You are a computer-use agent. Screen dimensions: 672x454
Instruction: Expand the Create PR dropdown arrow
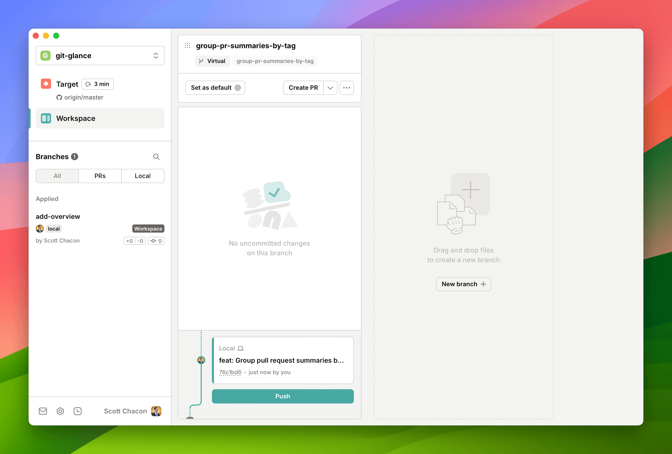pos(330,88)
